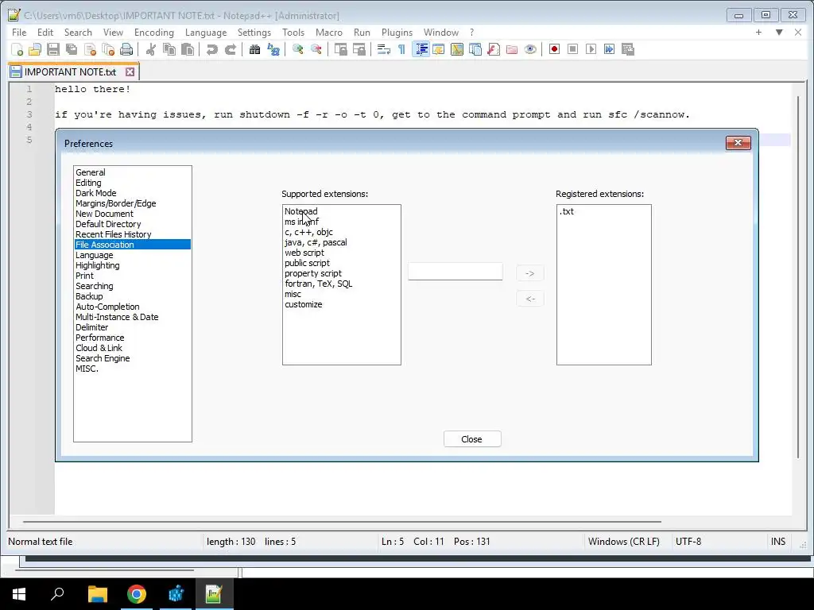
Task: Click the Print toolbar icon
Action: point(126,49)
